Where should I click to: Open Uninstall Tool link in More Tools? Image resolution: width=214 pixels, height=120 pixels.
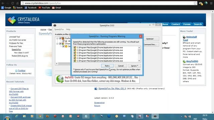point(190,38)
